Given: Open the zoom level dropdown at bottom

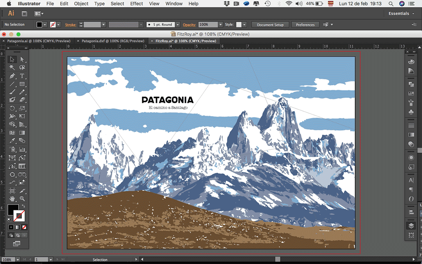Looking at the screenshot, I should (x=18, y=260).
